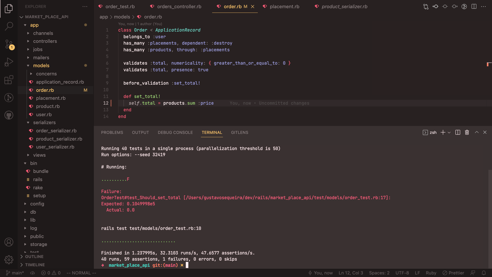
Task: Open the Manage gear icon
Action: (x=9, y=260)
